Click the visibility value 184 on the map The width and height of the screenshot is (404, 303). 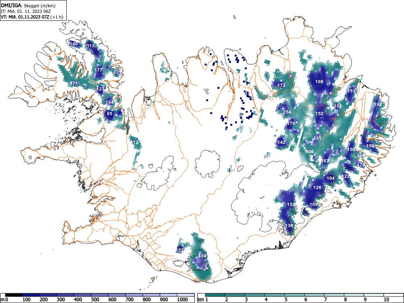click(109, 102)
